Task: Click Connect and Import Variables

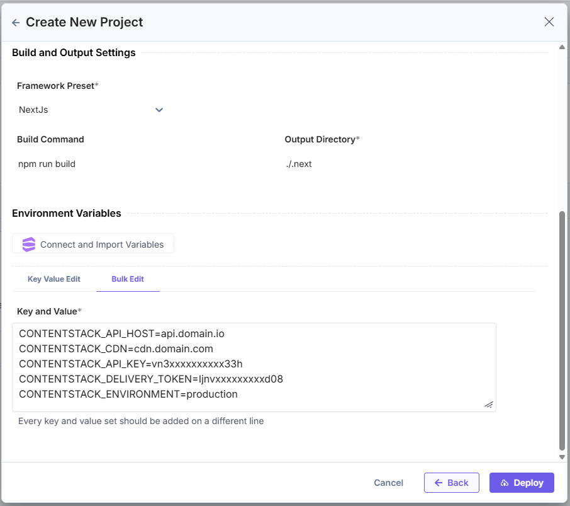Action: pyautogui.click(x=92, y=243)
